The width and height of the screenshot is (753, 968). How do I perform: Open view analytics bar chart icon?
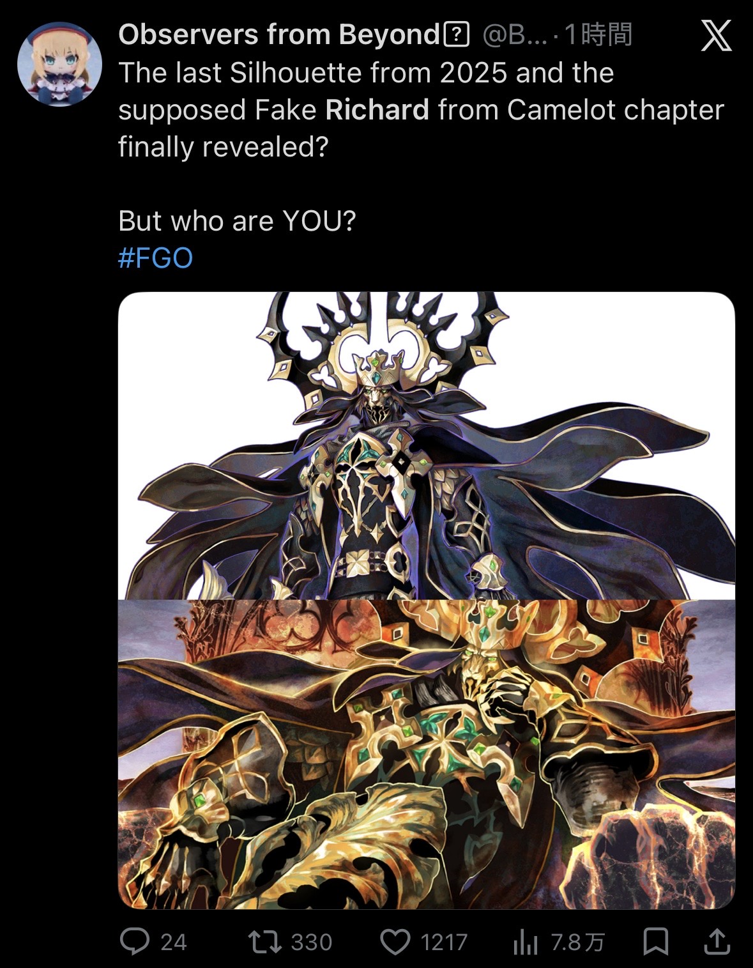525,942
